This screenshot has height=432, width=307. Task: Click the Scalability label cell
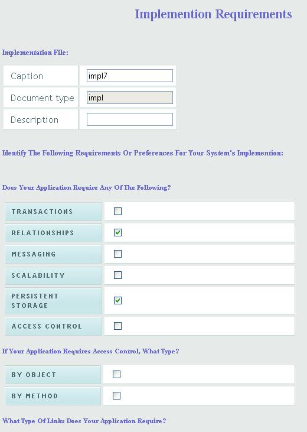pyautogui.click(x=53, y=275)
